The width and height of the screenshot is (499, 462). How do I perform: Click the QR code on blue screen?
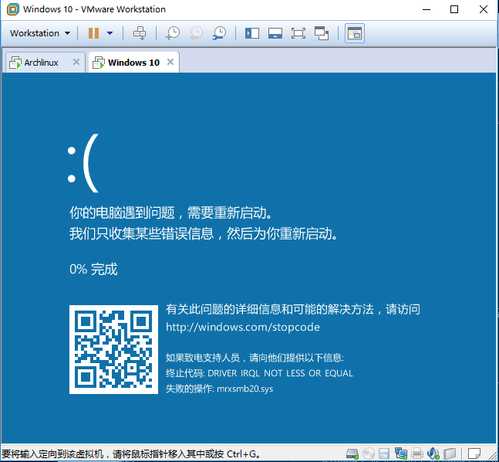(x=113, y=348)
